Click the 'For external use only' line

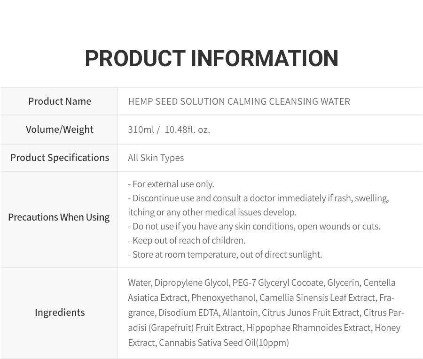tap(171, 184)
